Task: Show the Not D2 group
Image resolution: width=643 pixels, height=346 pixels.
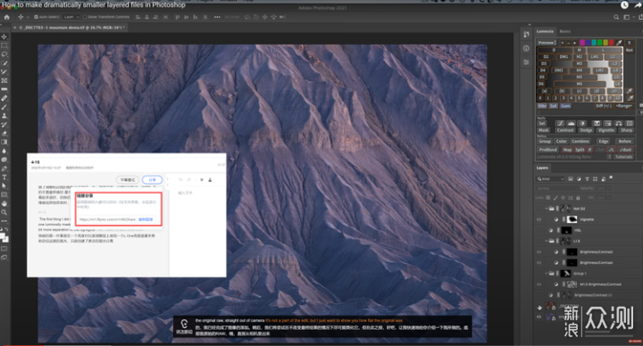Action: point(539,209)
